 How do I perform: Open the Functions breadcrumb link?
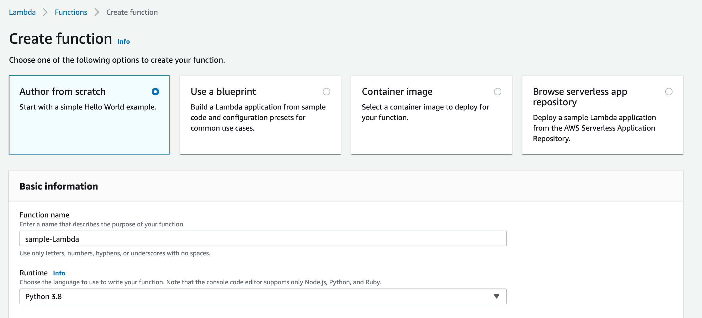[x=71, y=12]
